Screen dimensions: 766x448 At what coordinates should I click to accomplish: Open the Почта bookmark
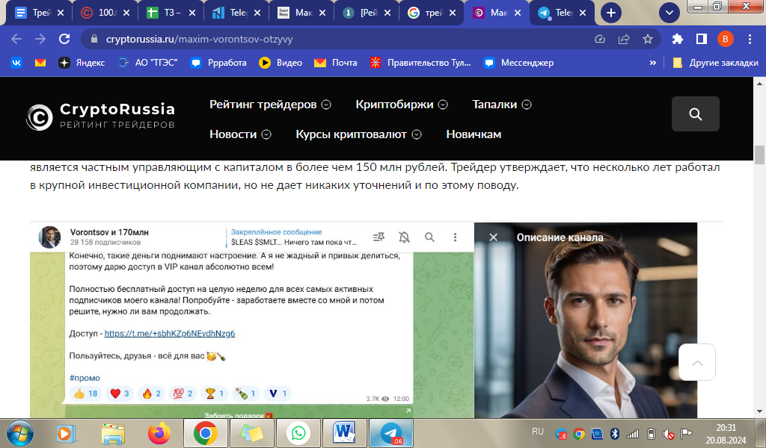click(336, 63)
